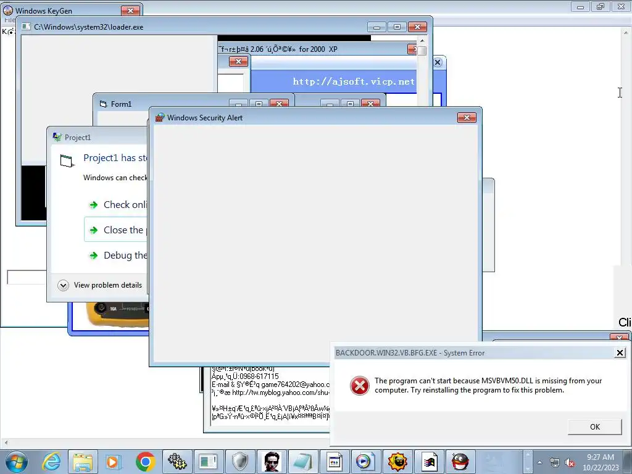Image resolution: width=632 pixels, height=474 pixels.
Task: Maximize the Form1 window
Action: click(259, 104)
